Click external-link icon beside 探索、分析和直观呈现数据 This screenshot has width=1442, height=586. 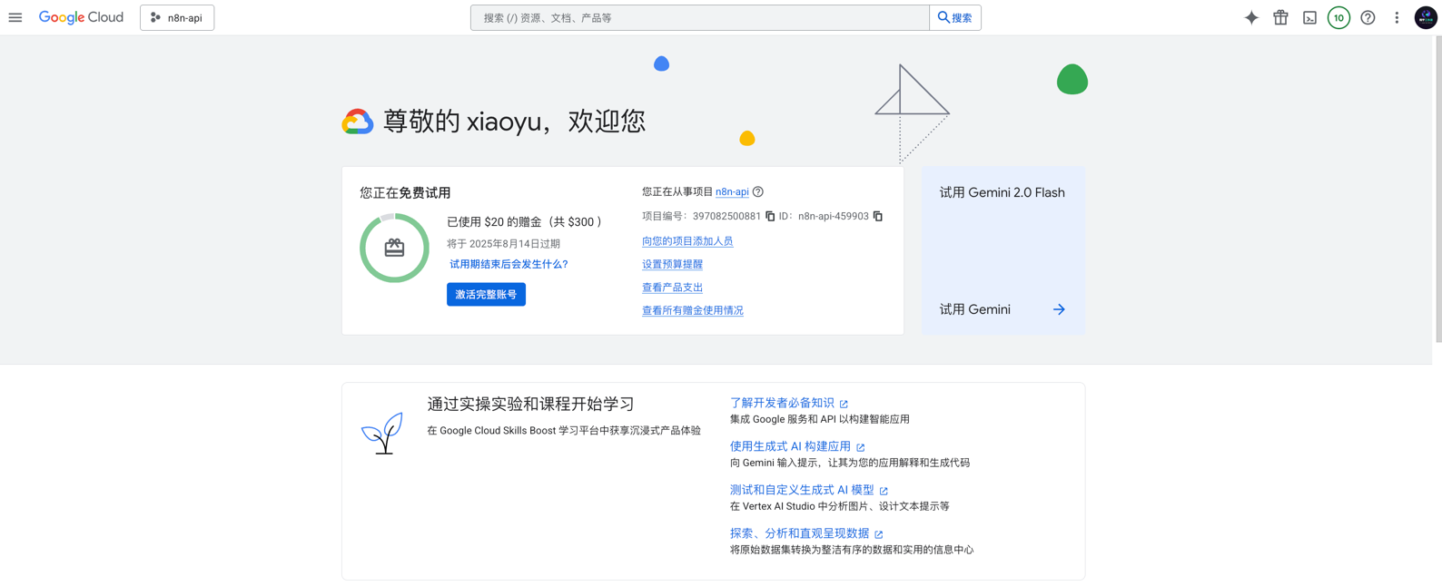[x=879, y=534]
